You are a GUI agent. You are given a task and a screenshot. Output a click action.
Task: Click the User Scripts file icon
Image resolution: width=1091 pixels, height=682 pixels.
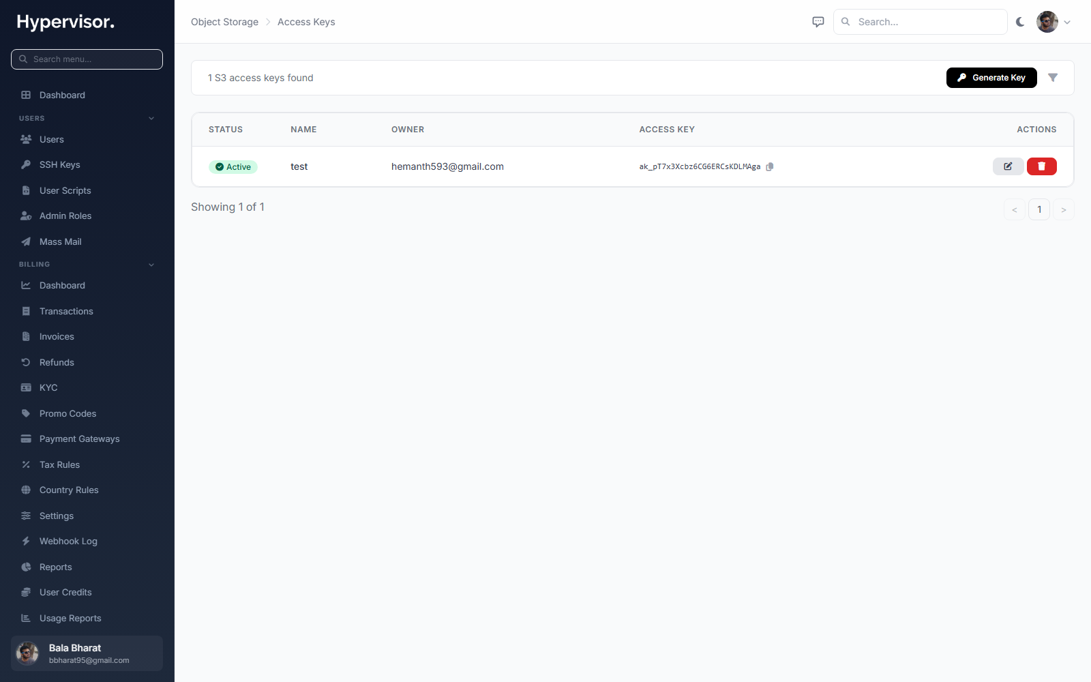point(26,190)
